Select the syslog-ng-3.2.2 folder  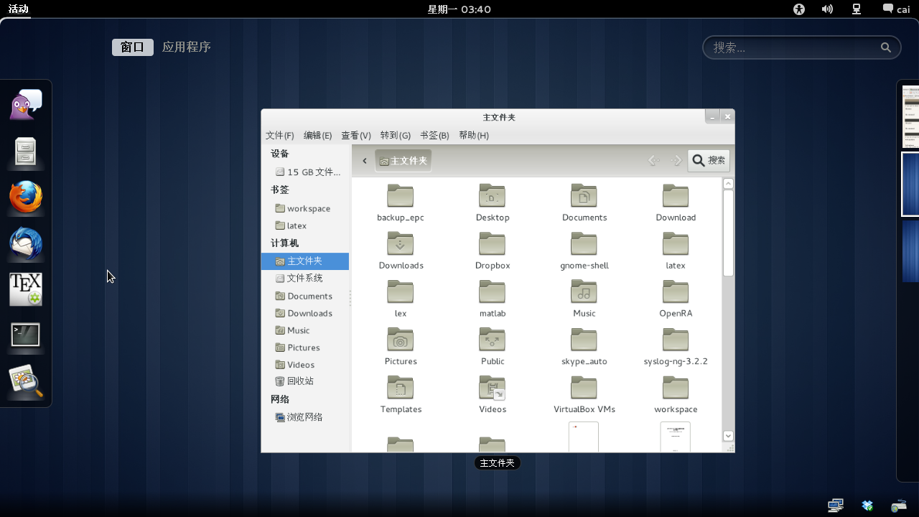[676, 348]
